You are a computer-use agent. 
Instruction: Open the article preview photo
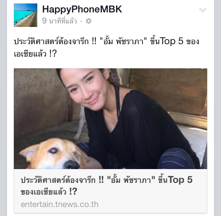coord(110,119)
